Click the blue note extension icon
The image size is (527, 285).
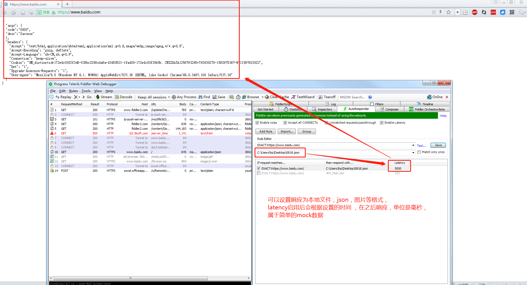(503, 12)
